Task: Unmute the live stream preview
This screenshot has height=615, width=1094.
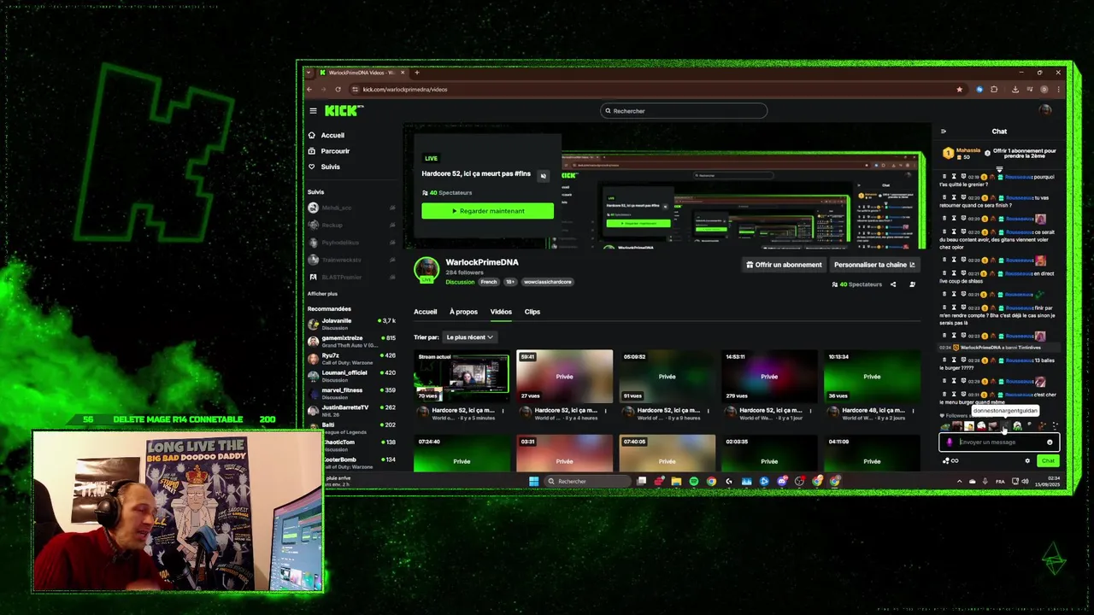Action: click(x=543, y=176)
